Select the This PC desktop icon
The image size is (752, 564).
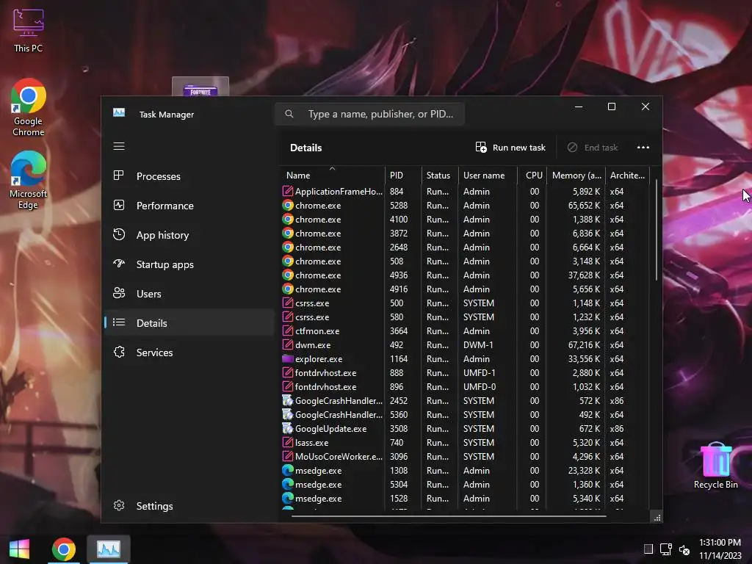(x=29, y=30)
